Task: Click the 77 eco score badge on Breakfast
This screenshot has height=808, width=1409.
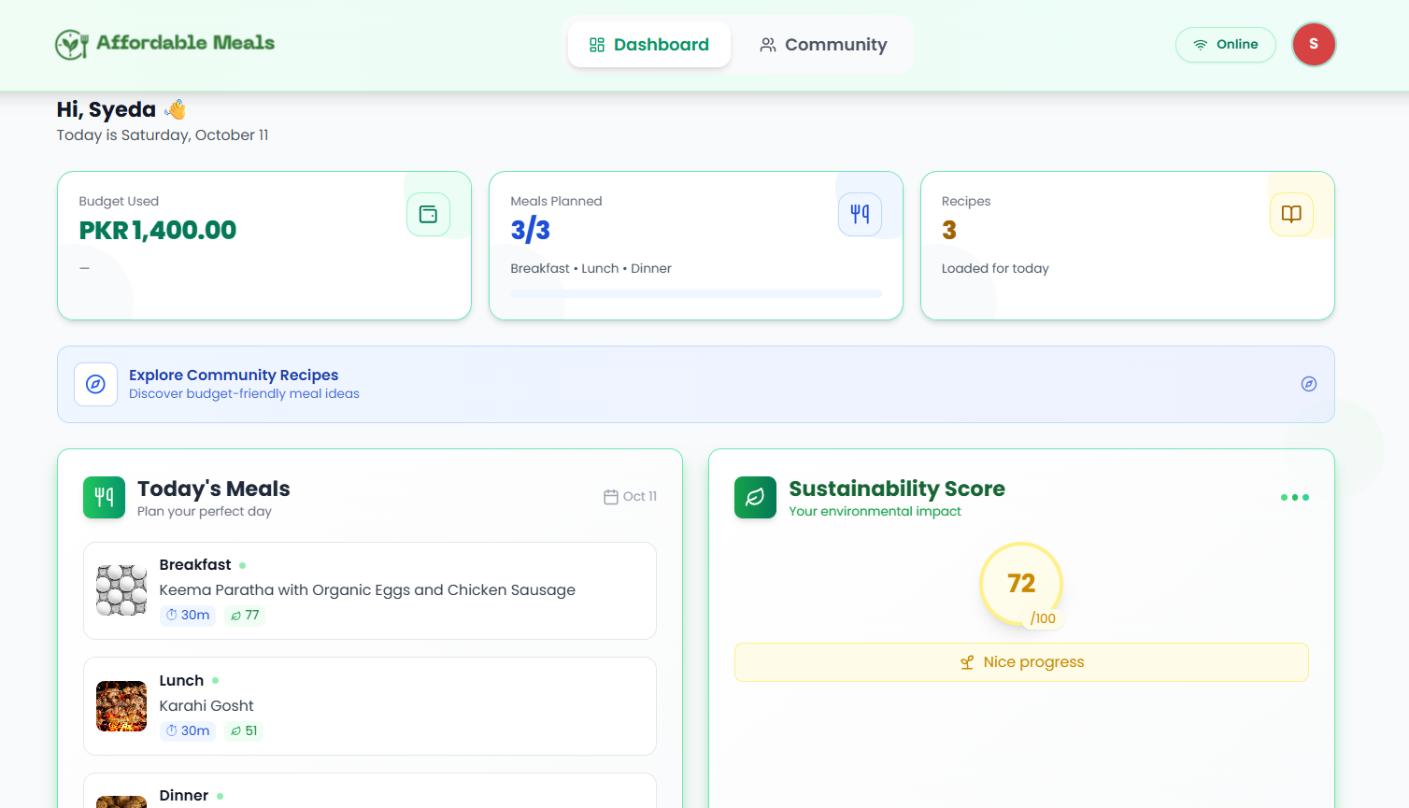Action: pos(245,616)
